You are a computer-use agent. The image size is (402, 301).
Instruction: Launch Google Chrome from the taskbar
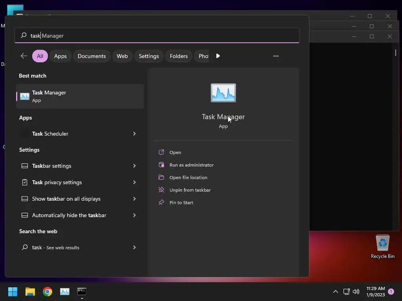48,292
